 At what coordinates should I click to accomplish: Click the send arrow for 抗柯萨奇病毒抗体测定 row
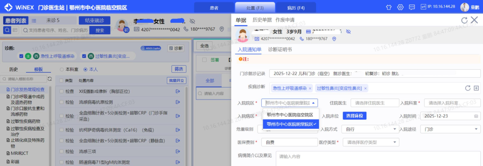tap(178, 130)
